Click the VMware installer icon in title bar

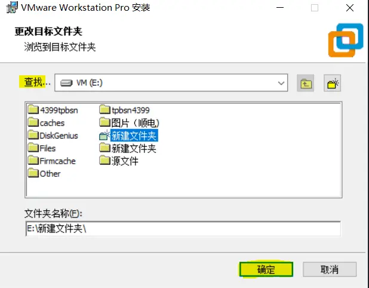click(x=12, y=7)
